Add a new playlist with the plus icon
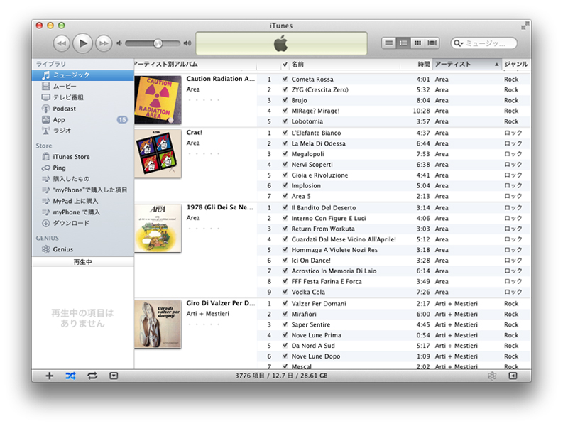This screenshot has width=563, height=426. pyautogui.click(x=49, y=376)
